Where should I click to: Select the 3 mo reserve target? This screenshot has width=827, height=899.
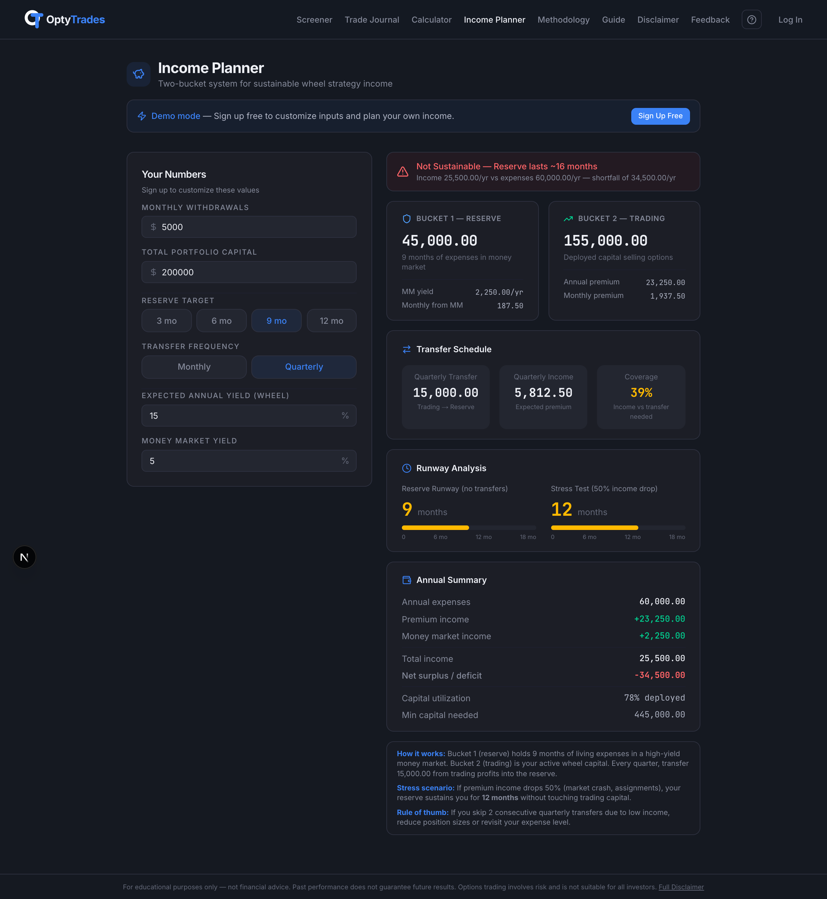pos(166,321)
